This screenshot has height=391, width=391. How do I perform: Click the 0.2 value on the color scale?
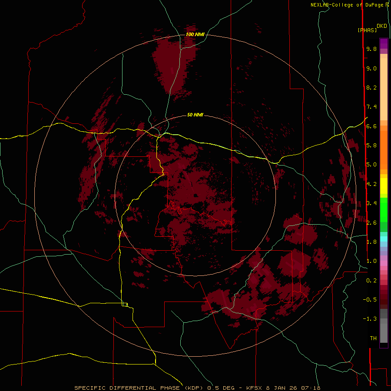coord(371,280)
